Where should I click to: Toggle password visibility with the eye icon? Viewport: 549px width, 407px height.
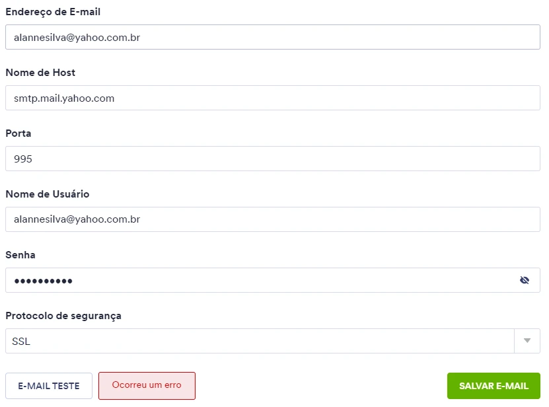tap(525, 280)
